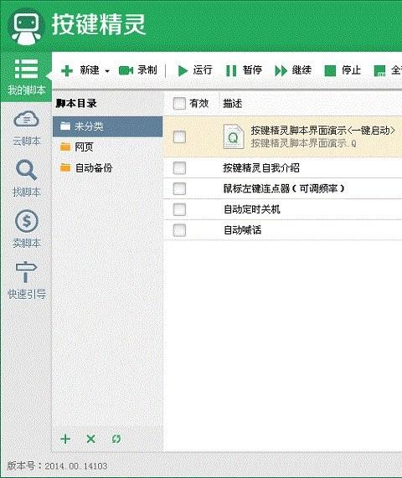Click the 云脚本 sidebar label
The image size is (402, 478).
[27, 141]
